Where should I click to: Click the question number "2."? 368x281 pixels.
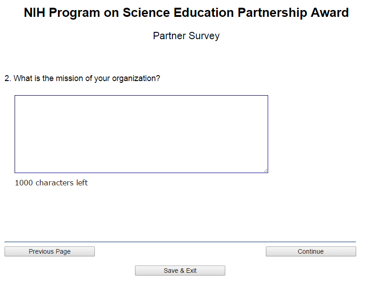tap(8, 78)
